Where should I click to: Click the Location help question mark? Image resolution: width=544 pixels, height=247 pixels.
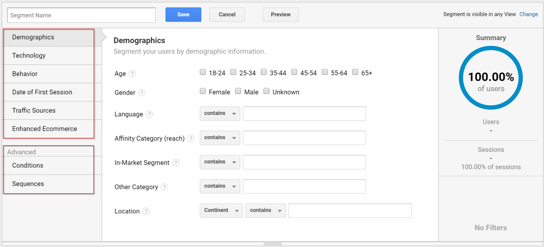(x=146, y=211)
